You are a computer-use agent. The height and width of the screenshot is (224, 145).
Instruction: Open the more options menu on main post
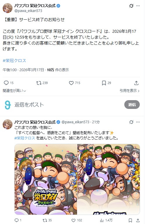coord(138,6)
